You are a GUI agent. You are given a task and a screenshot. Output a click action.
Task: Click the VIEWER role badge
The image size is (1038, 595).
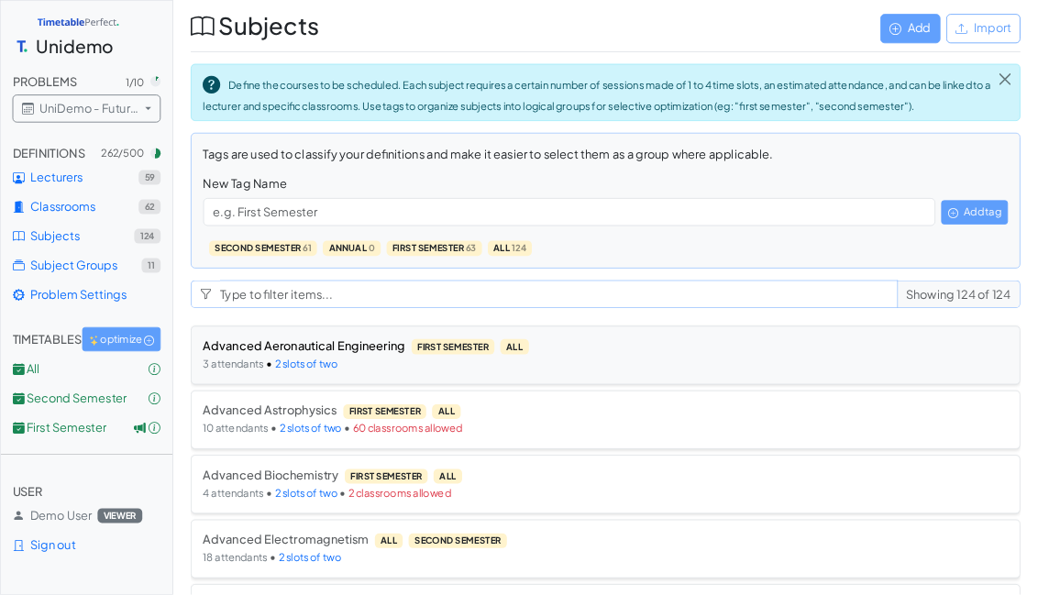click(x=120, y=515)
